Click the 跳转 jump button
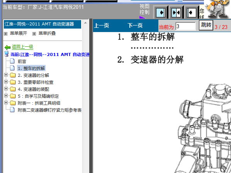Image resolution: width=231 pixels, height=173 pixels. [x=206, y=25]
